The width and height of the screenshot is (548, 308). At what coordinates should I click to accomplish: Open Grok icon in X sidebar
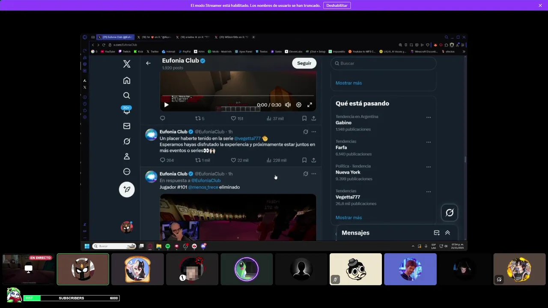[x=127, y=141]
